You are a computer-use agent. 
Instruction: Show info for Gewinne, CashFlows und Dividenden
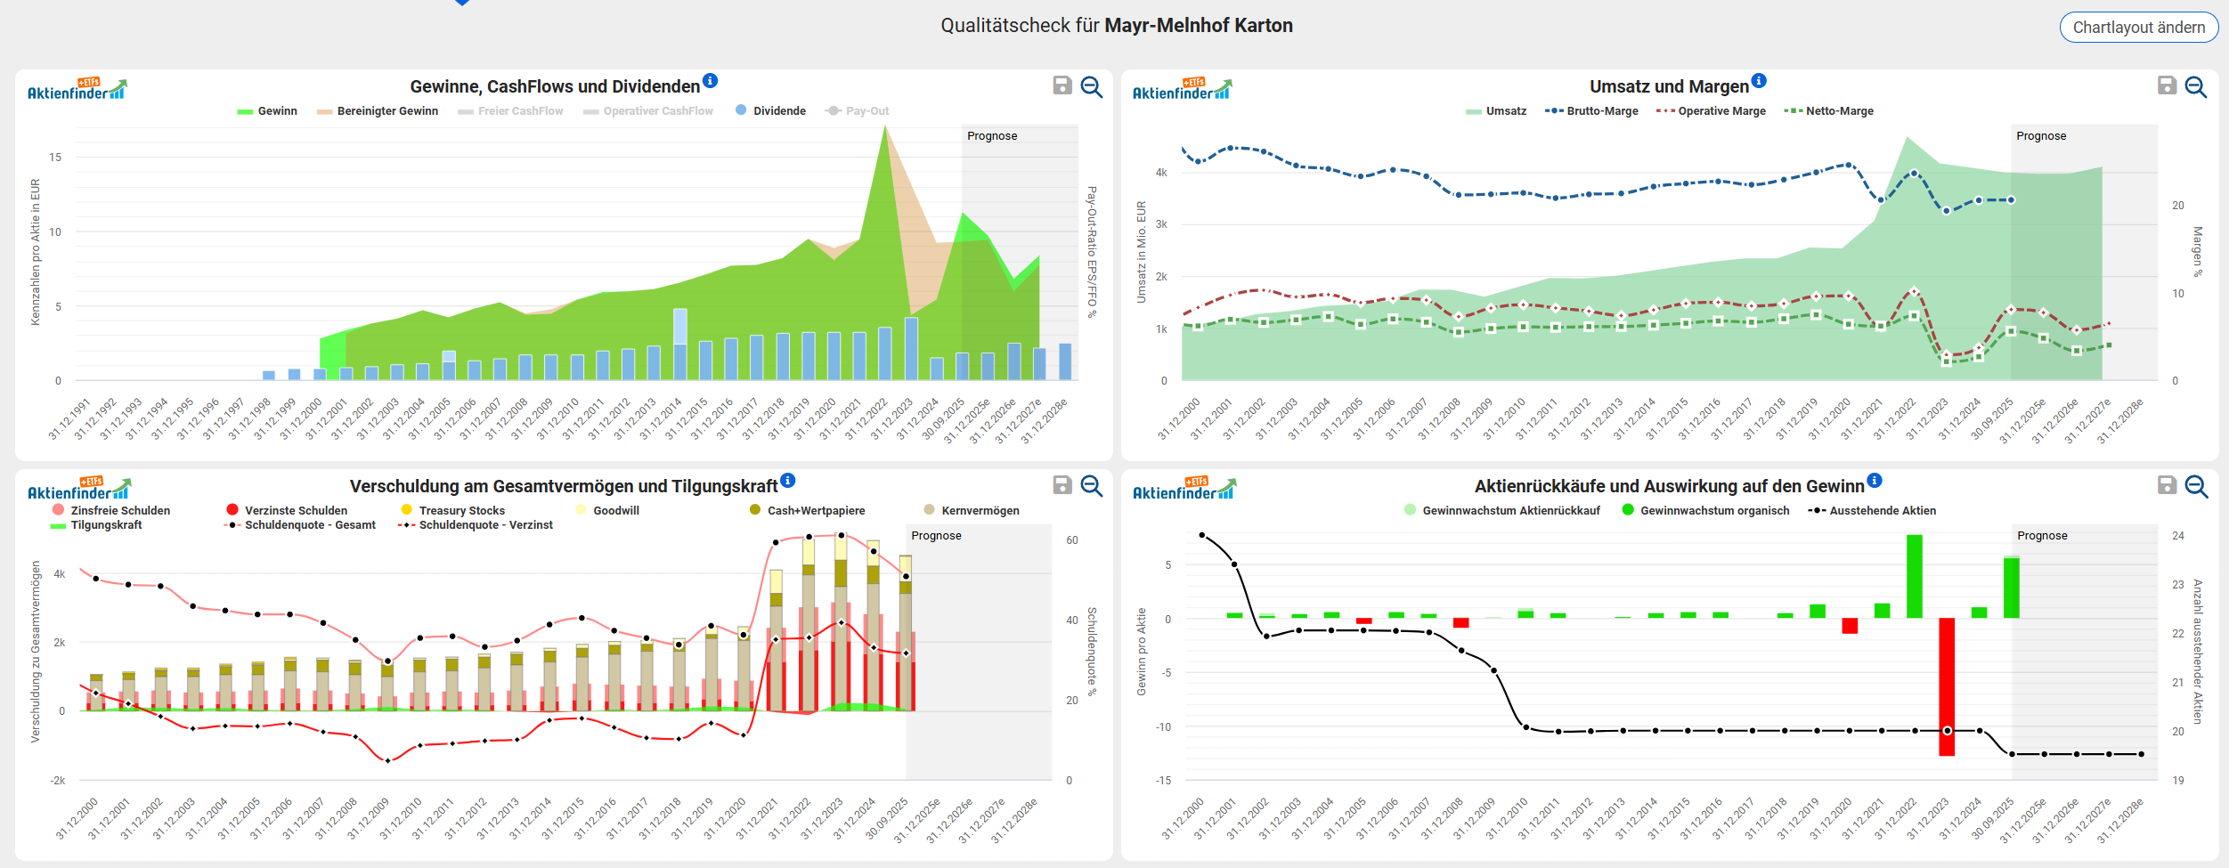tap(710, 81)
